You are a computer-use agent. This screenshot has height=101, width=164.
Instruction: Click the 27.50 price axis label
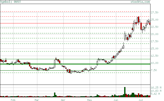pyautogui.click(x=154, y=12)
